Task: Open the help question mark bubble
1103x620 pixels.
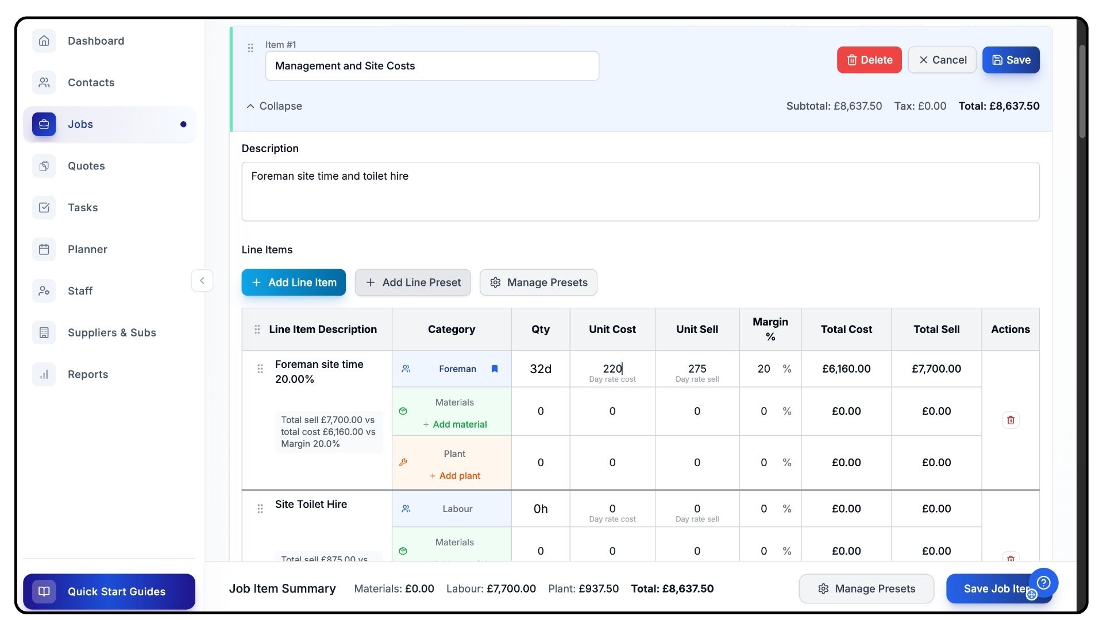Action: click(1044, 583)
